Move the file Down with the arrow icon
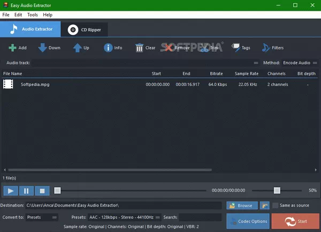 point(42,47)
